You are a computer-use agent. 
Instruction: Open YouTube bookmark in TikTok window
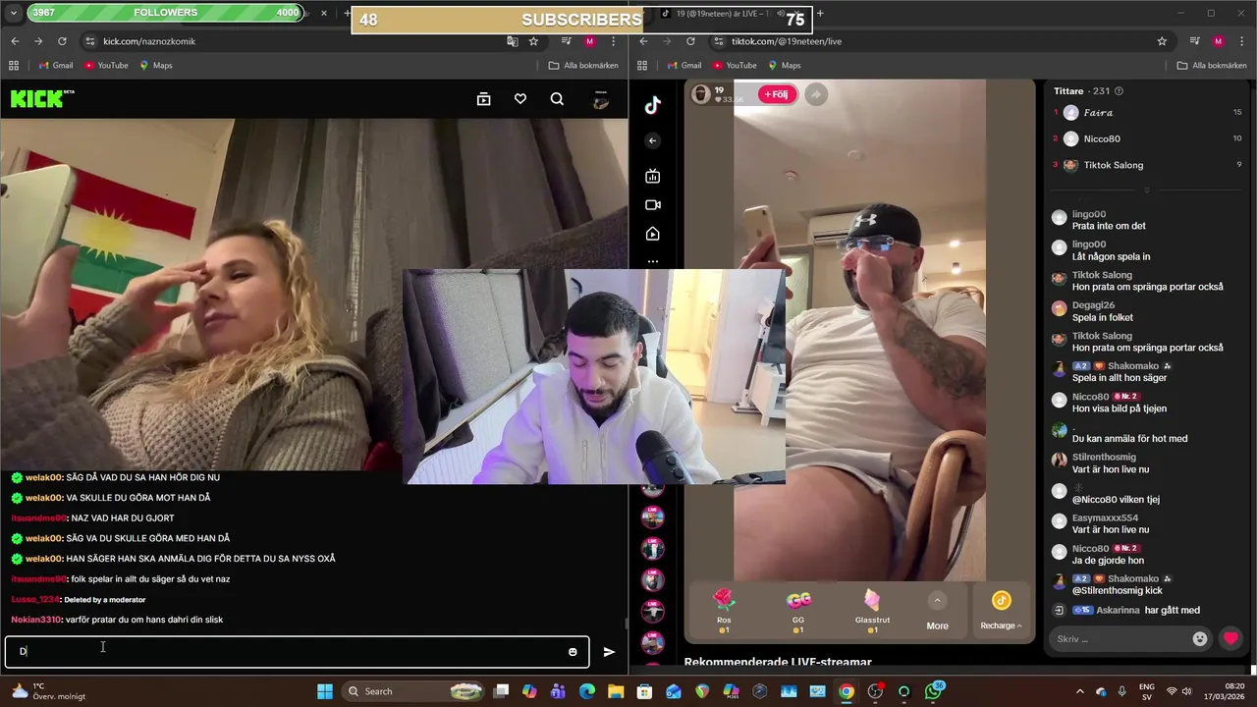[735, 66]
